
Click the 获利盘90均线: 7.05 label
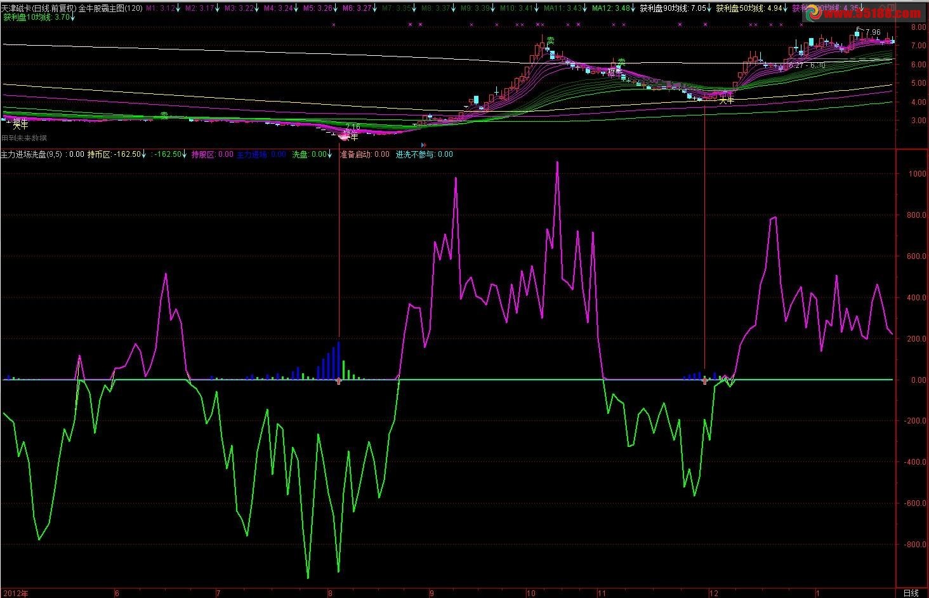(672, 9)
